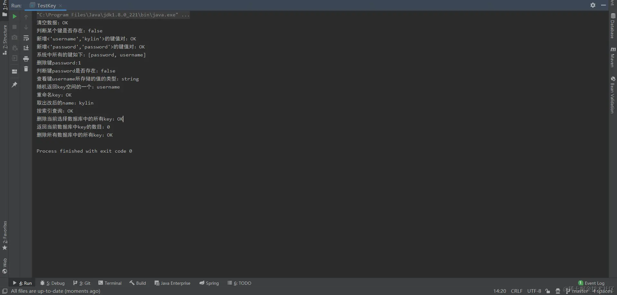Viewport: 617px width, 295px height.
Task: Switch to the 4: Run bottom tab
Action: (22, 283)
